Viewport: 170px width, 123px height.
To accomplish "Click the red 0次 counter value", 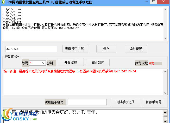I will click(x=152, y=63).
